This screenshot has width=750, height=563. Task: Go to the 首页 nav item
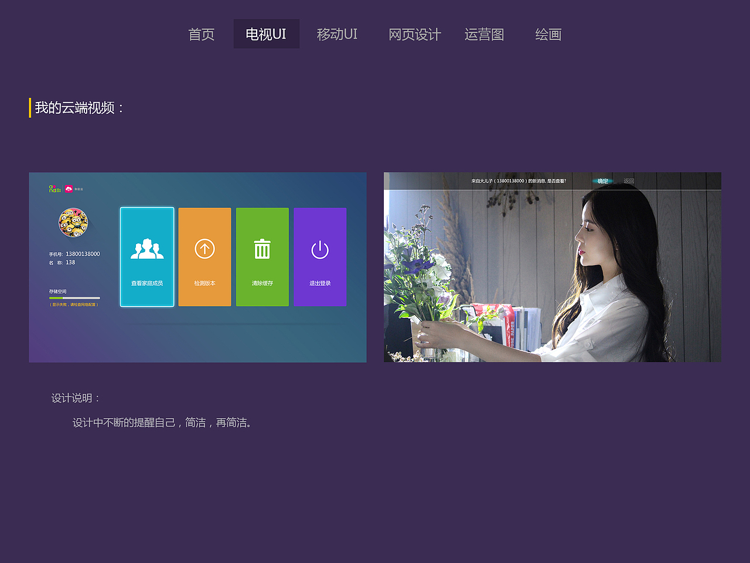(x=201, y=34)
